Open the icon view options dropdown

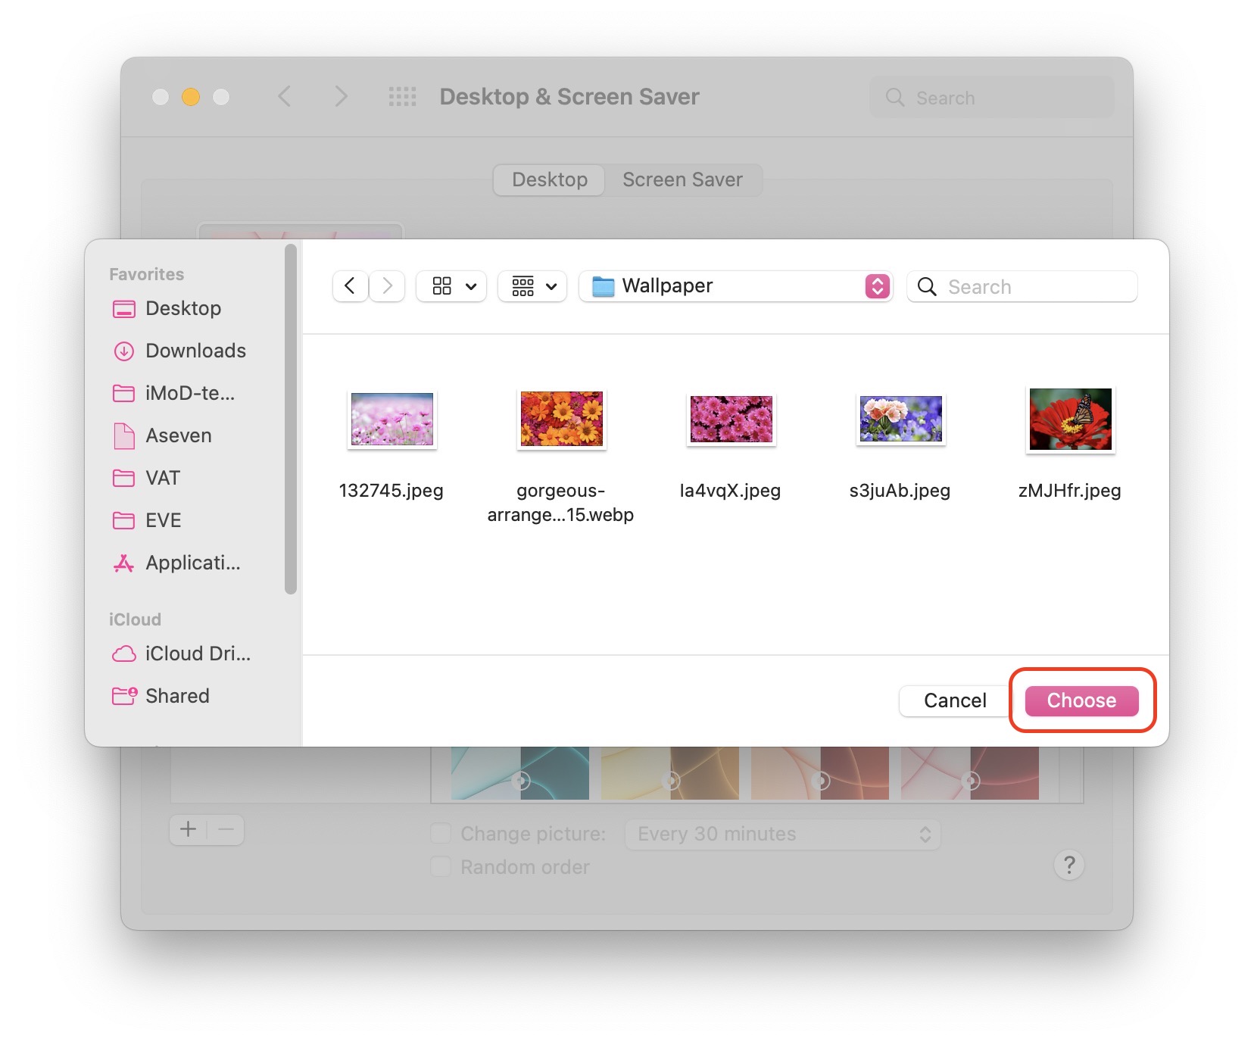452,286
